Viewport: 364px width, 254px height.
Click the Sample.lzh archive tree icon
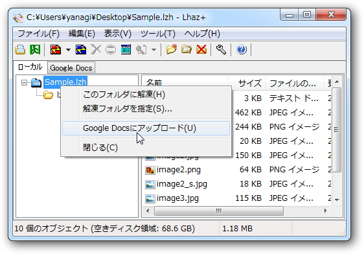pyautogui.click(x=36, y=82)
